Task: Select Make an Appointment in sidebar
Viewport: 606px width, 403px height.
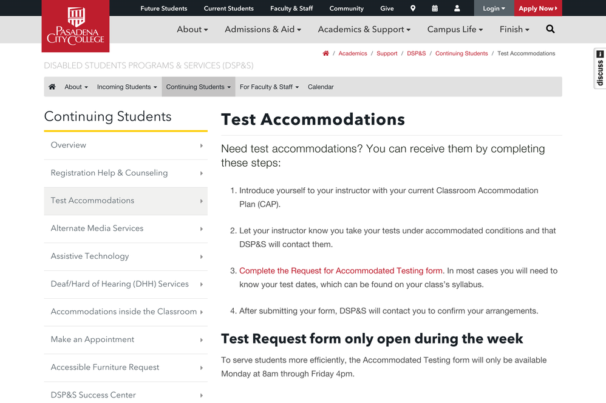Action: (92, 339)
